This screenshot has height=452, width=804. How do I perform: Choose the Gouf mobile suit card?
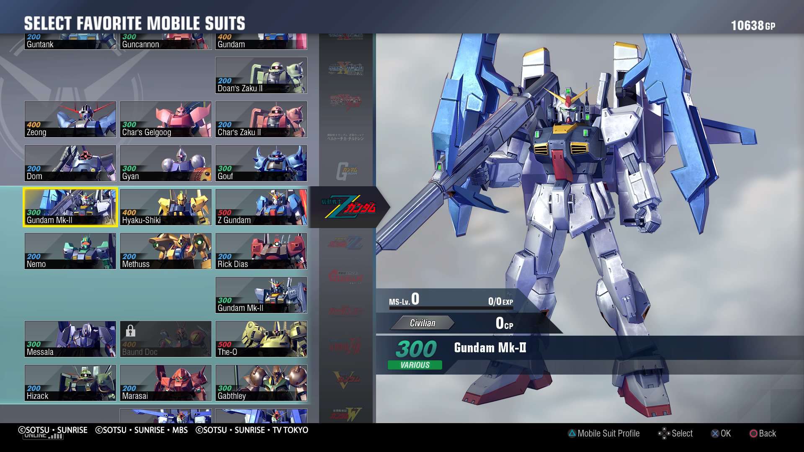tap(261, 163)
